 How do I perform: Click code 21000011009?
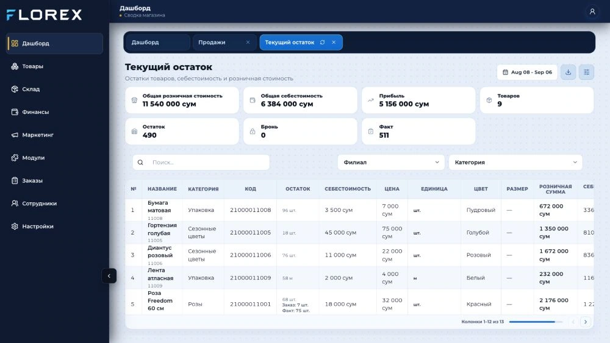[250, 278]
